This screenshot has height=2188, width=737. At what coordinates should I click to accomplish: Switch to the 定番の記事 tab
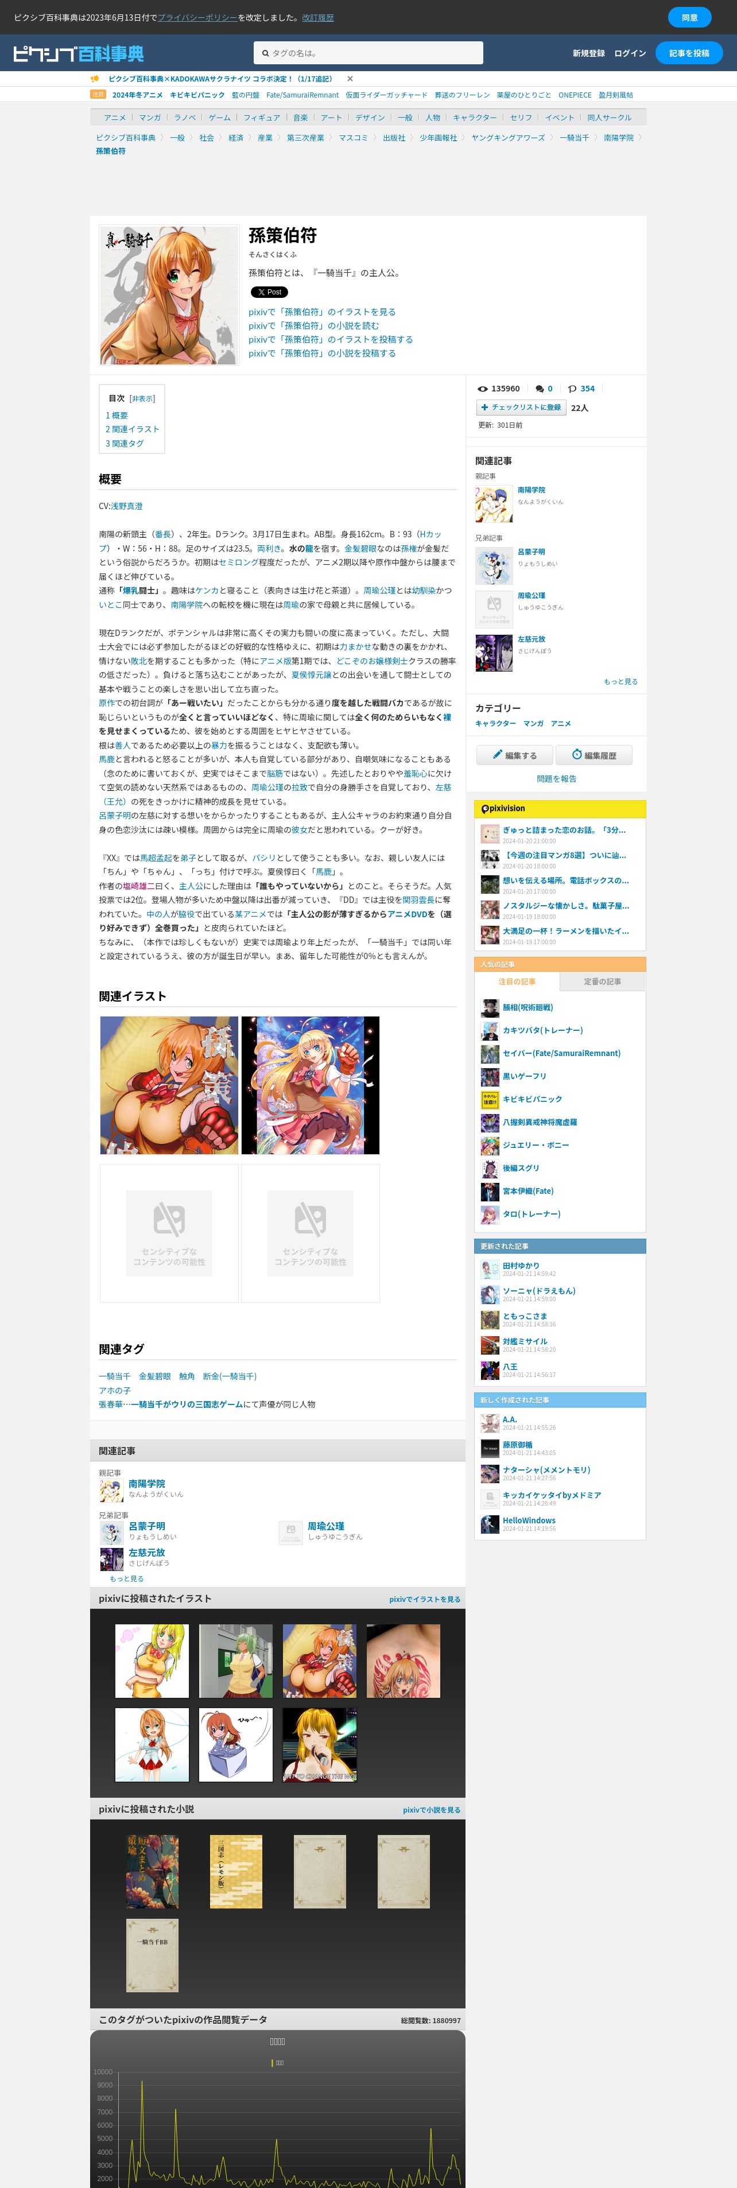[x=602, y=982]
